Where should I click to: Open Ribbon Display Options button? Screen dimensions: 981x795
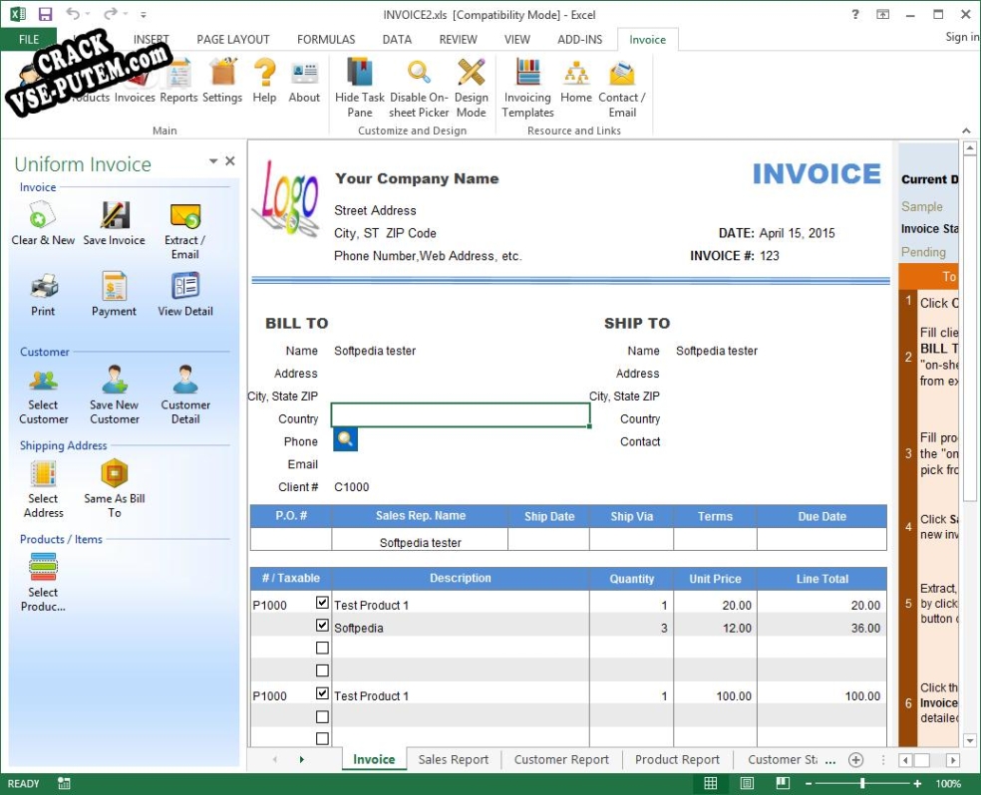pos(882,14)
